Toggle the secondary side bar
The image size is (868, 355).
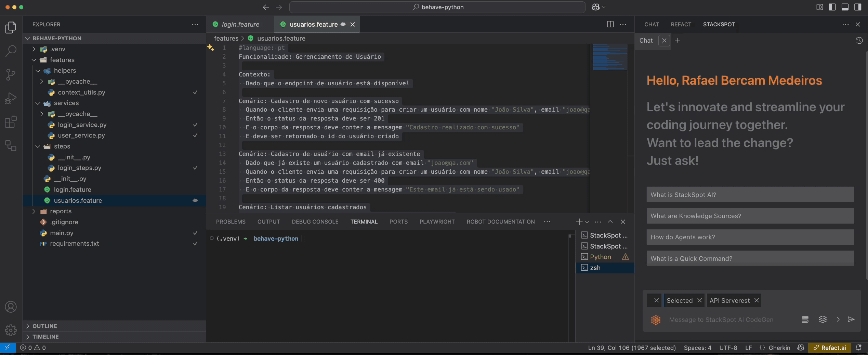(x=858, y=7)
